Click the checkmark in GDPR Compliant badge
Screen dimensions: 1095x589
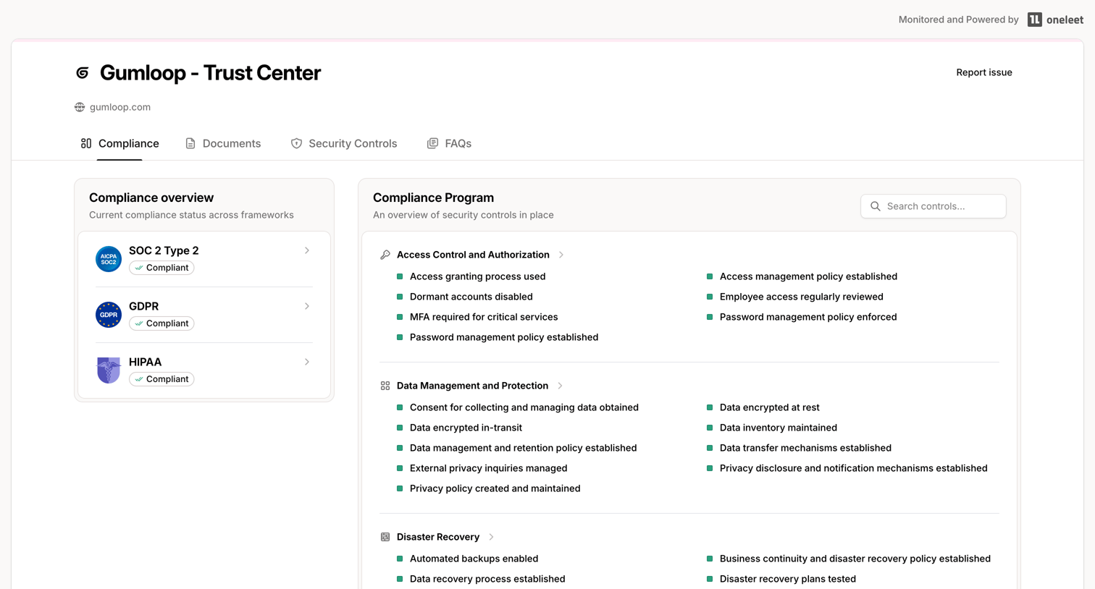(x=139, y=323)
